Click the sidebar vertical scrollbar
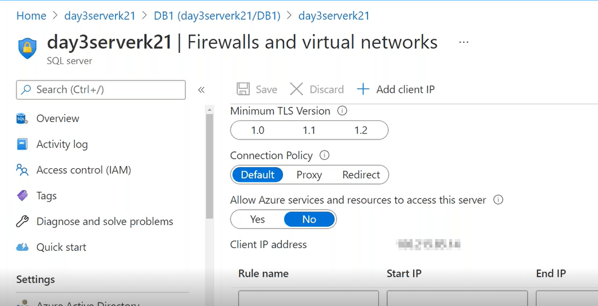The height and width of the screenshot is (306, 598). click(210, 163)
